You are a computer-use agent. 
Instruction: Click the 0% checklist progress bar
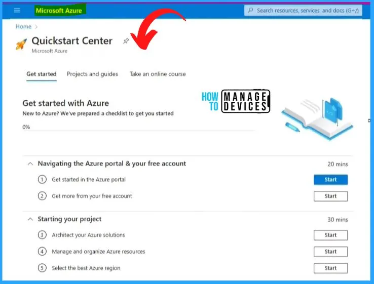pos(139,130)
